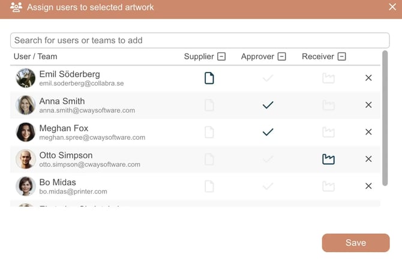Toggle the Receiver column select-all checkbox
Screen dimensions: 402x263
point(341,56)
